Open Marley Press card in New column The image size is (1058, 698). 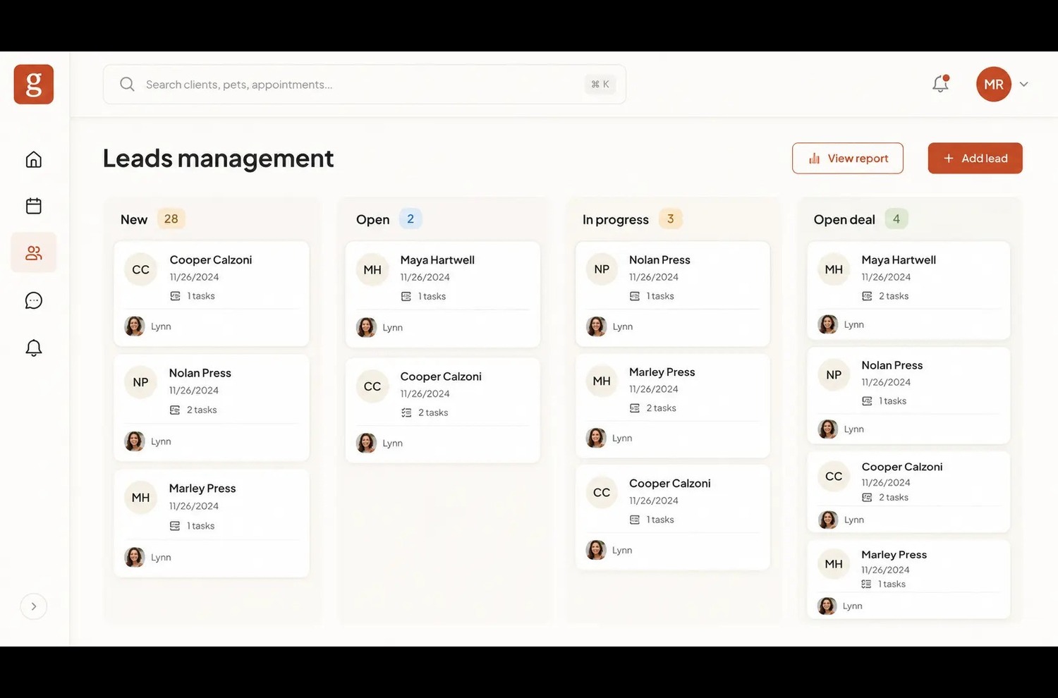pos(212,523)
